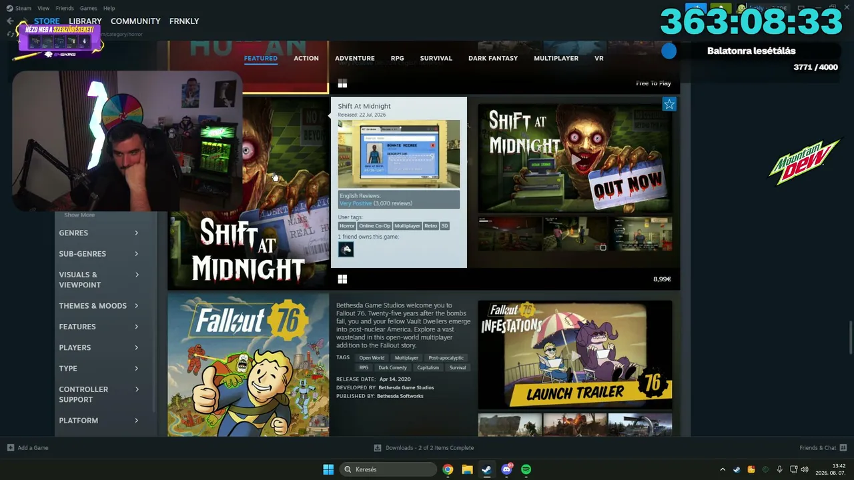The height and width of the screenshot is (480, 854).
Task: Go back with the Steam back arrow
Action: (10, 21)
